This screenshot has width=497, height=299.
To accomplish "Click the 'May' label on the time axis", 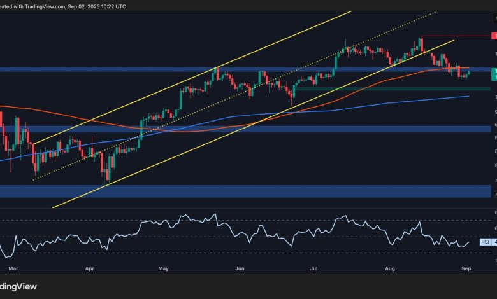I will (x=163, y=268).
